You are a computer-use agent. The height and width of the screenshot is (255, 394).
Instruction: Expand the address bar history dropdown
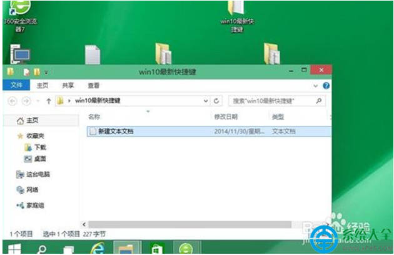pyautogui.click(x=206, y=101)
